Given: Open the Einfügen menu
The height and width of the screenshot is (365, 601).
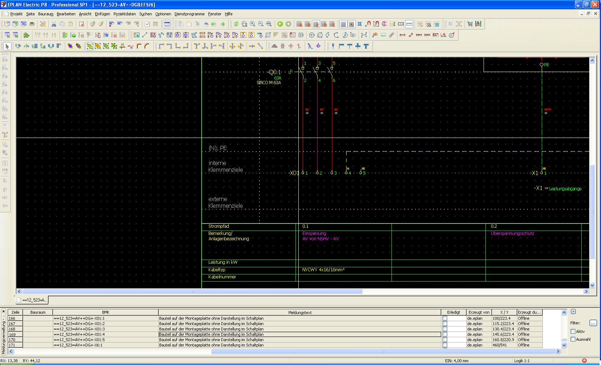Looking at the screenshot, I should pos(102,14).
